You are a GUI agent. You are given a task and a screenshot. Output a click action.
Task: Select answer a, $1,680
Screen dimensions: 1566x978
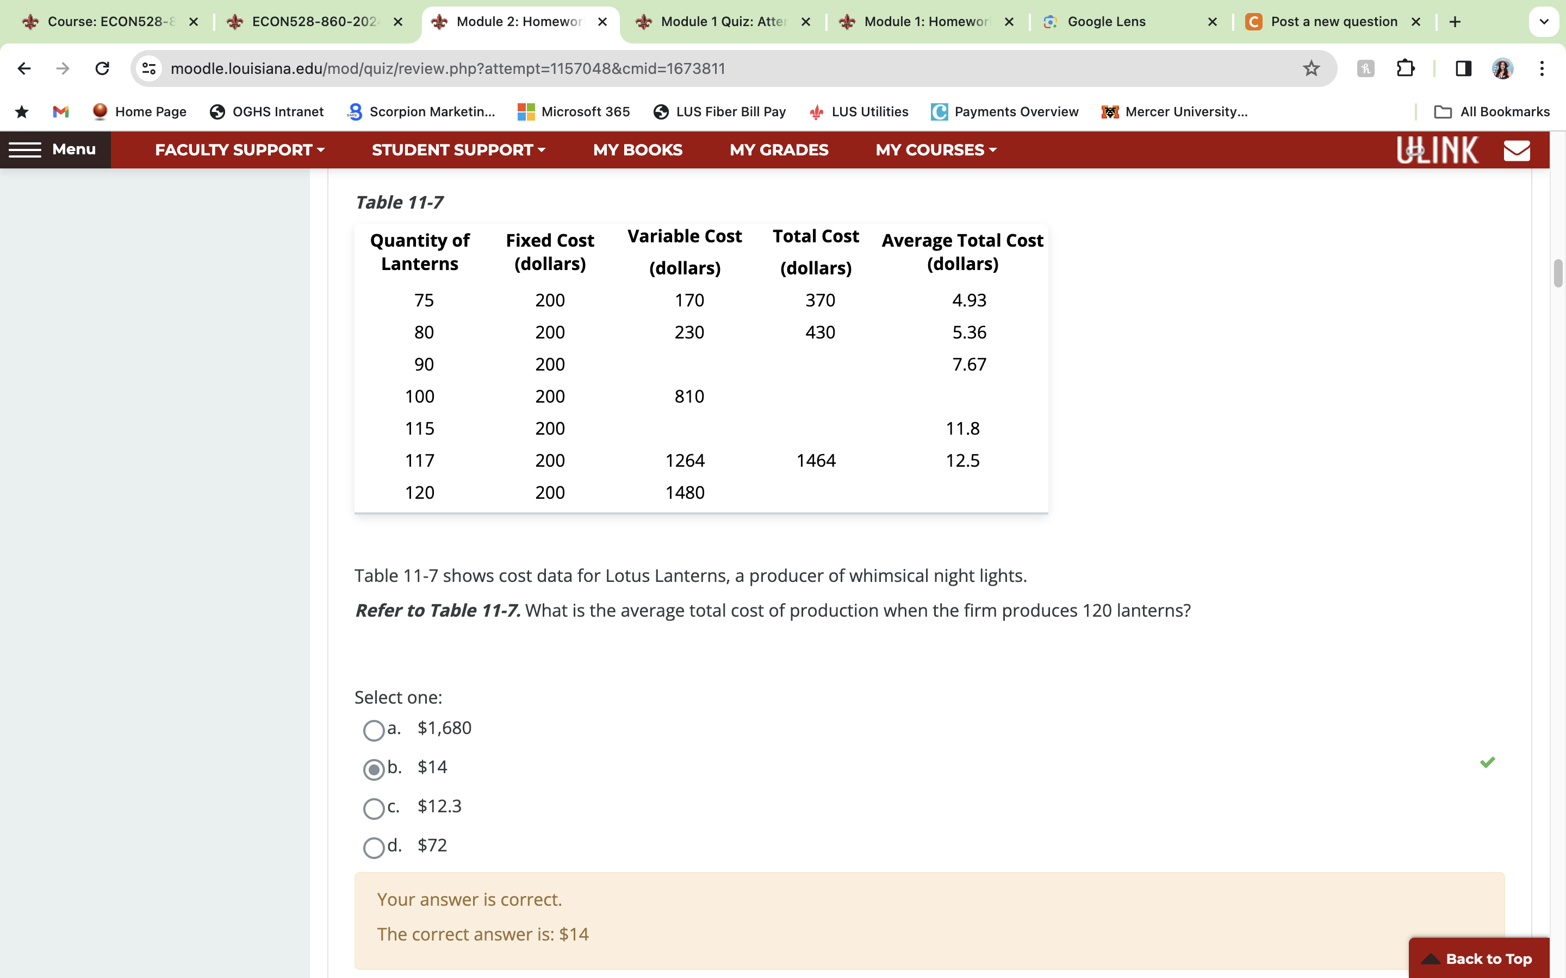point(374,730)
